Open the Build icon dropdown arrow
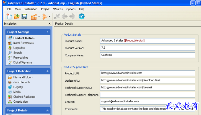The height and width of the screenshot is (115, 201). [39, 17]
